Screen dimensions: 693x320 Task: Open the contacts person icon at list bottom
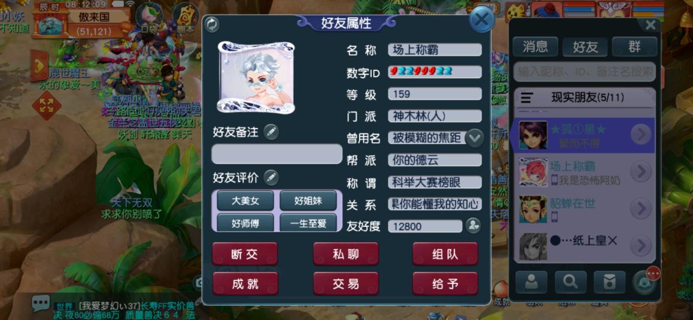[531, 282]
